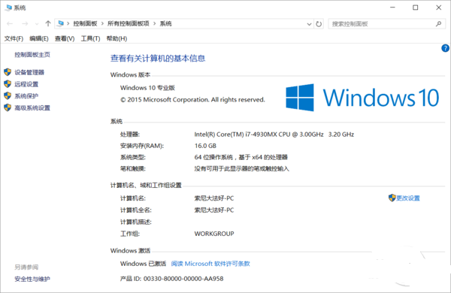Select the product ID 00330-80000-00000-AA958

183,279
